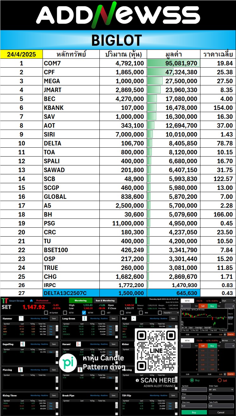Screen dimensions: 236x416
Task: Click Monitoring : Realtime link in Hammer panel
Action: (x=39, y=318)
